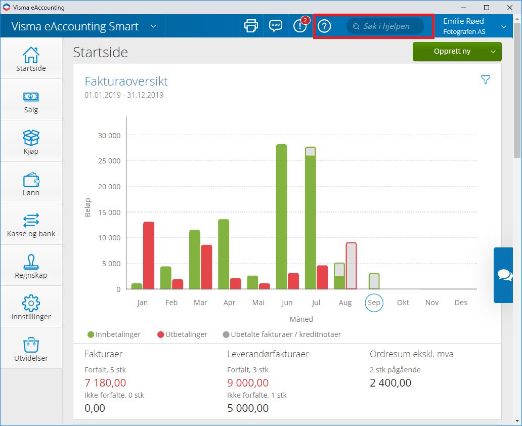The image size is (522, 426).
Task: Select the Kjøp sidebar icon
Action: pyautogui.click(x=31, y=141)
